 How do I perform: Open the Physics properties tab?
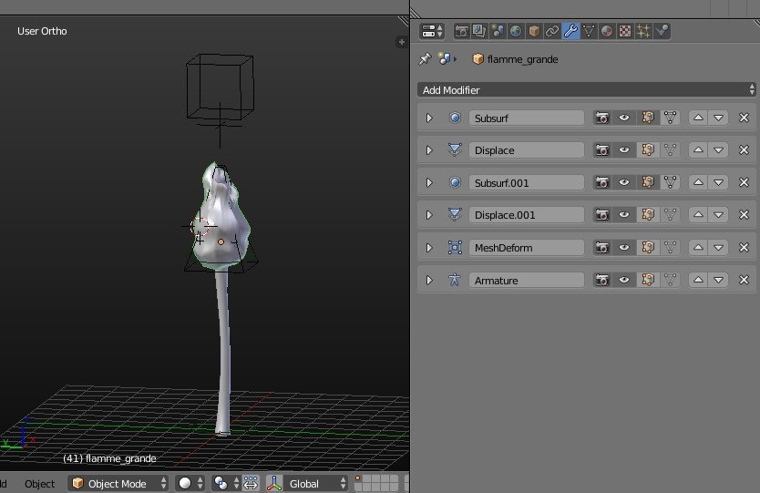click(662, 31)
